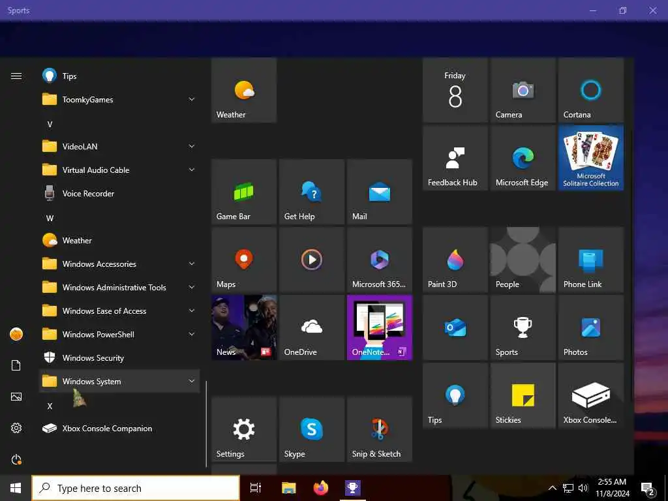Open the user account avatar

point(16,334)
